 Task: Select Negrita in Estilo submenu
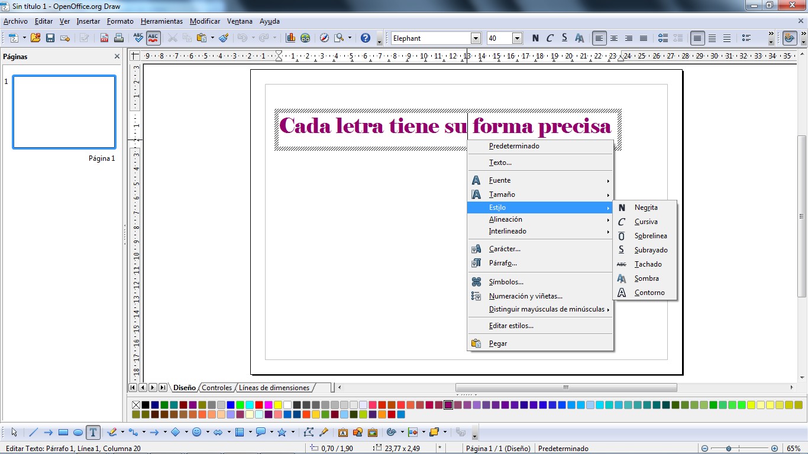click(x=645, y=207)
